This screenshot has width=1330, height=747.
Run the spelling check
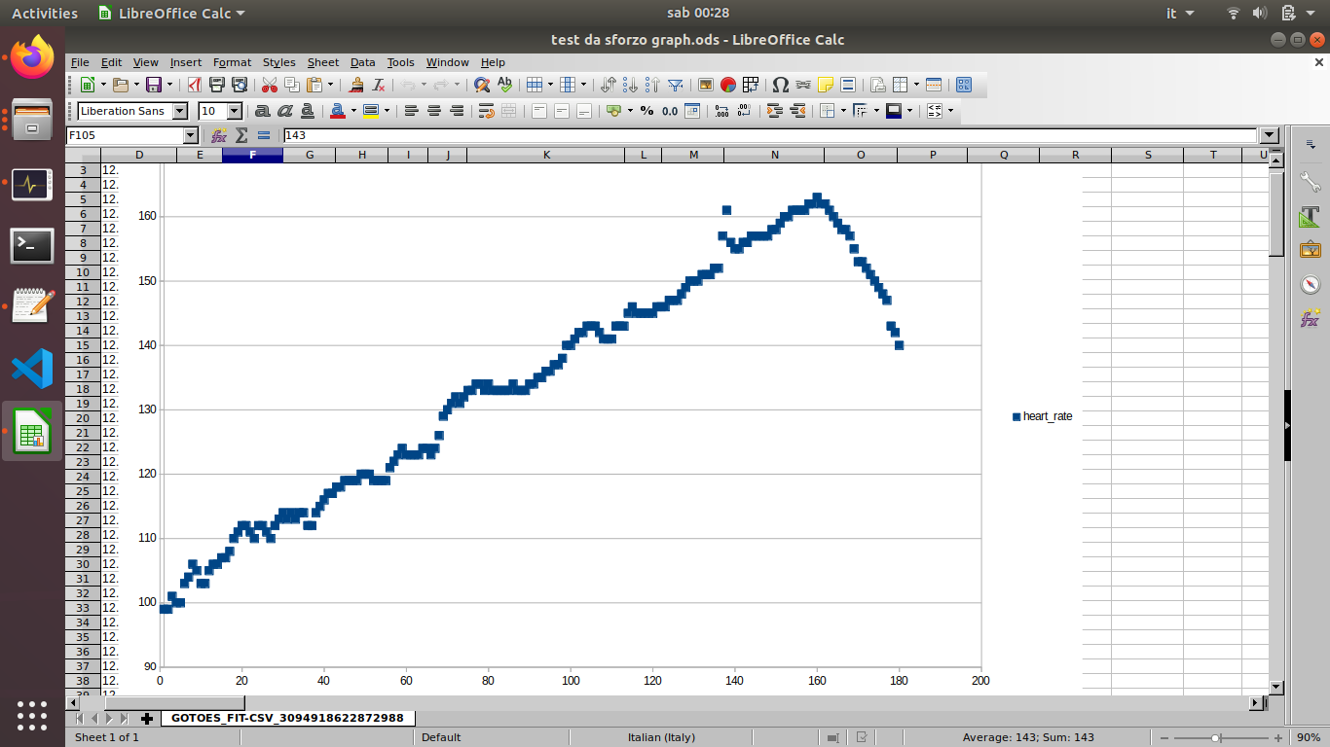(x=504, y=85)
